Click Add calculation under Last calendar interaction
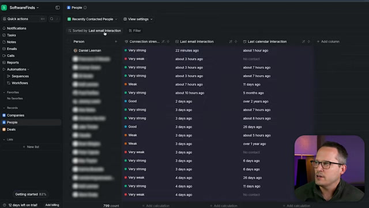This screenshot has height=208, width=369. click(296, 206)
